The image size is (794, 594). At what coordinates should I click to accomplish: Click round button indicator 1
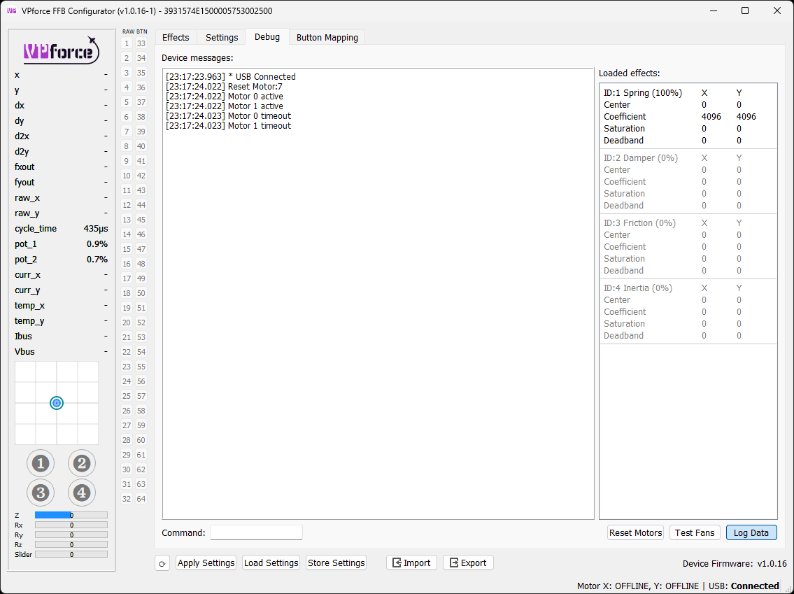click(x=41, y=463)
